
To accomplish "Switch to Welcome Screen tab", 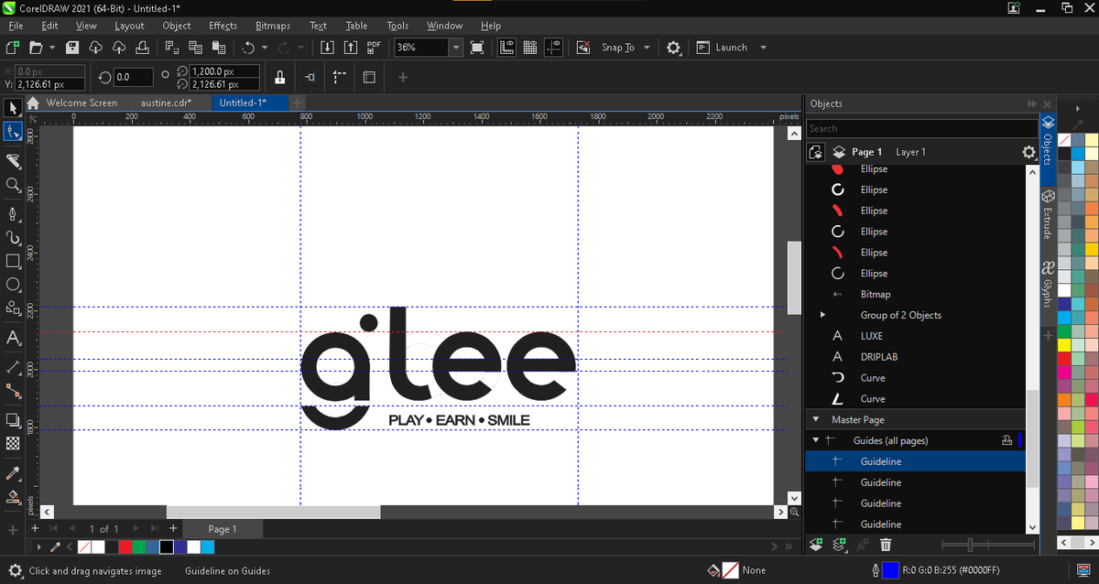I will click(x=82, y=103).
